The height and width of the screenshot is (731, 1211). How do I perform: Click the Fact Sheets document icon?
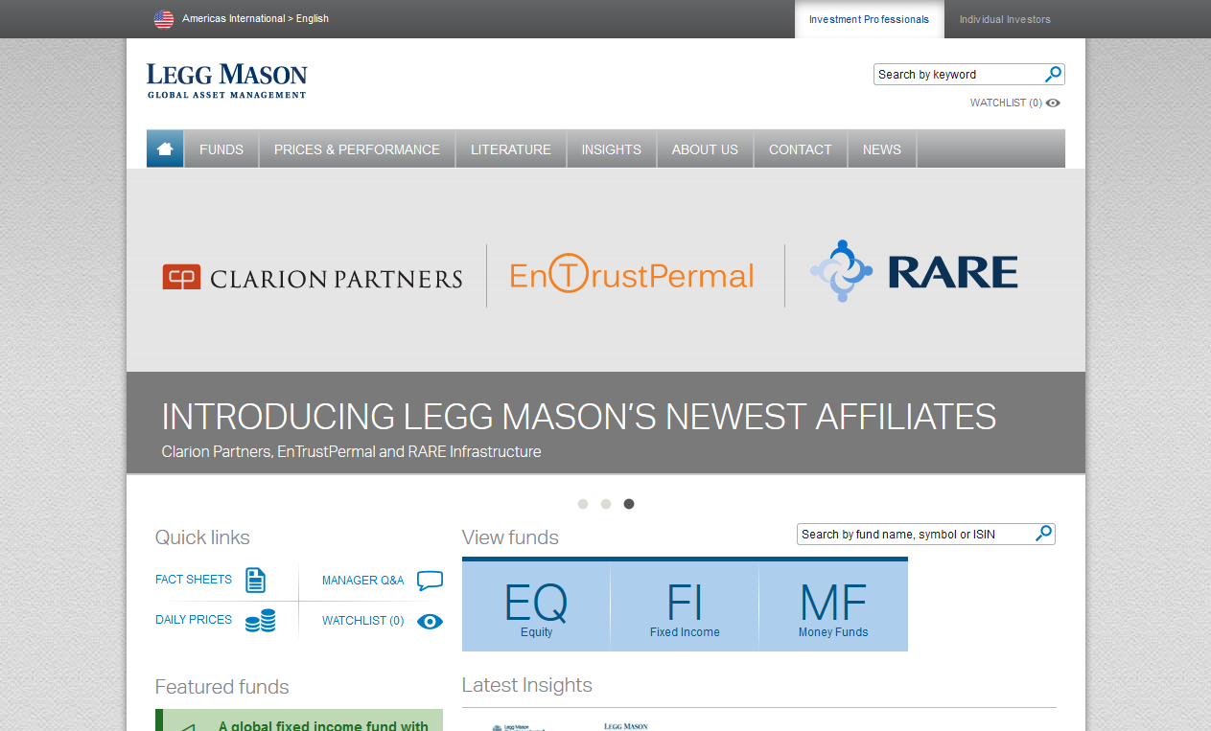coord(255,580)
